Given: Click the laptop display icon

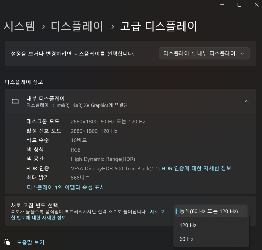Looking at the screenshot, I should [15, 101].
